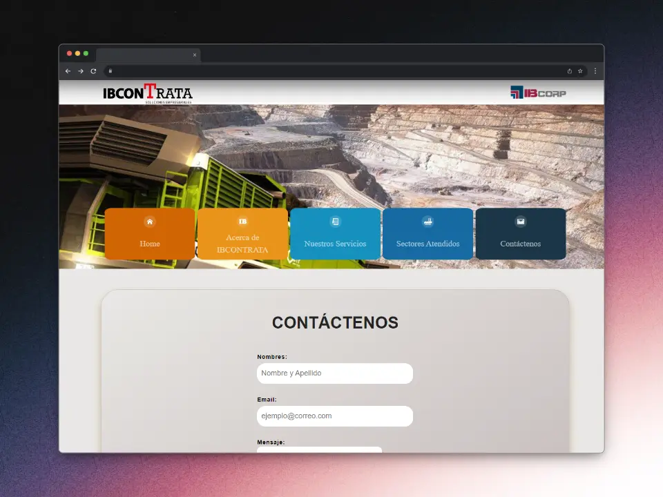
Task: Click the Email: label
Action: click(267, 400)
